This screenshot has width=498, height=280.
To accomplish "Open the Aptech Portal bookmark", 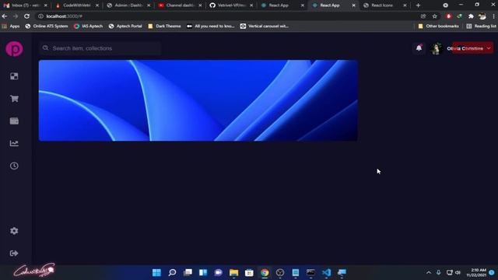I will pyautogui.click(x=125, y=26).
